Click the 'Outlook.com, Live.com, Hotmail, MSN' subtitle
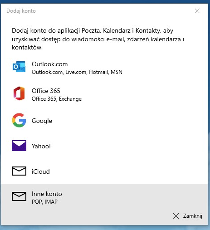This screenshot has height=230, width=210. tap(77, 72)
